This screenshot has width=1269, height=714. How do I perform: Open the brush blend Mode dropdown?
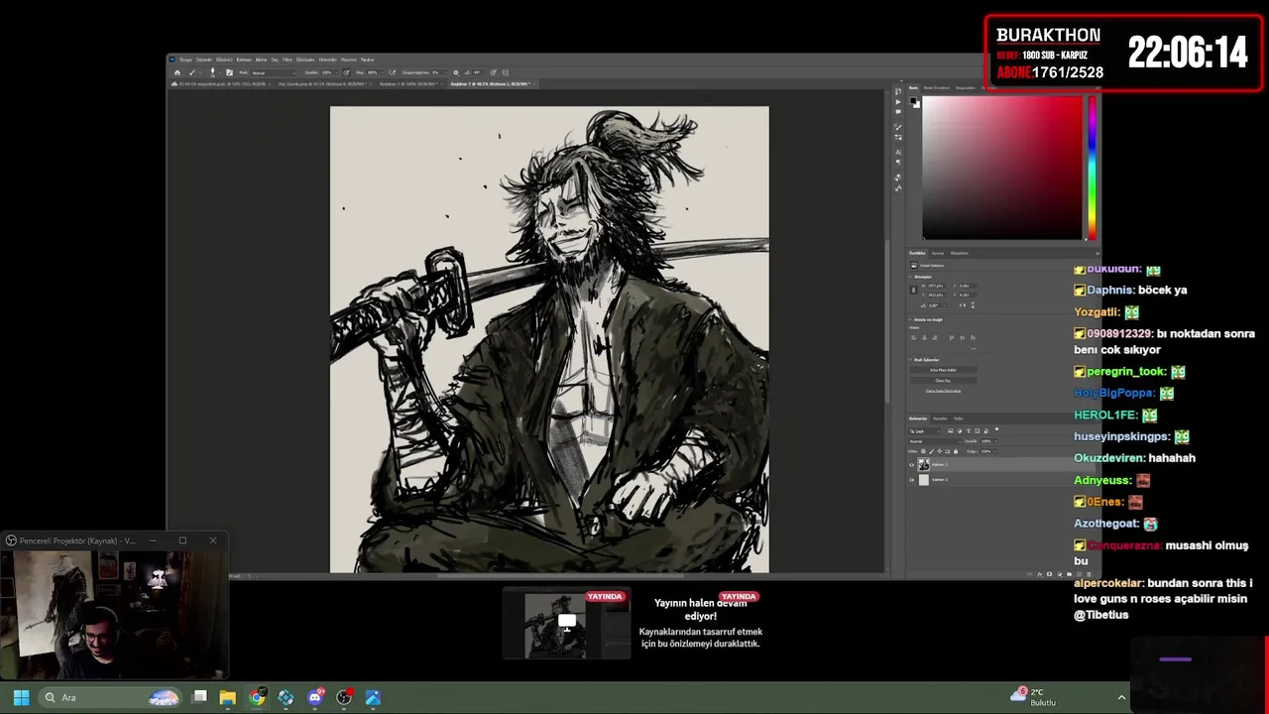tap(274, 72)
